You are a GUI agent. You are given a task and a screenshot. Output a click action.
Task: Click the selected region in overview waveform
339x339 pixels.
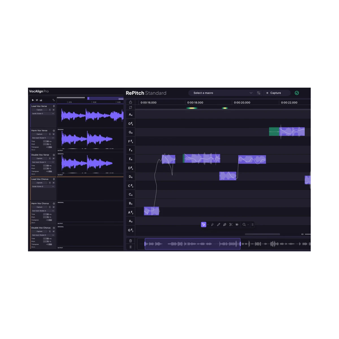tap(193, 244)
